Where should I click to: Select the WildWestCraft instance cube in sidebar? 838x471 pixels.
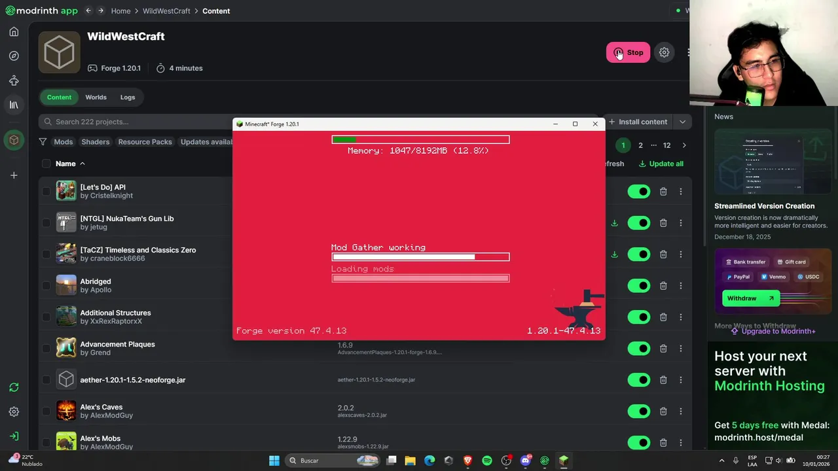[14, 140]
